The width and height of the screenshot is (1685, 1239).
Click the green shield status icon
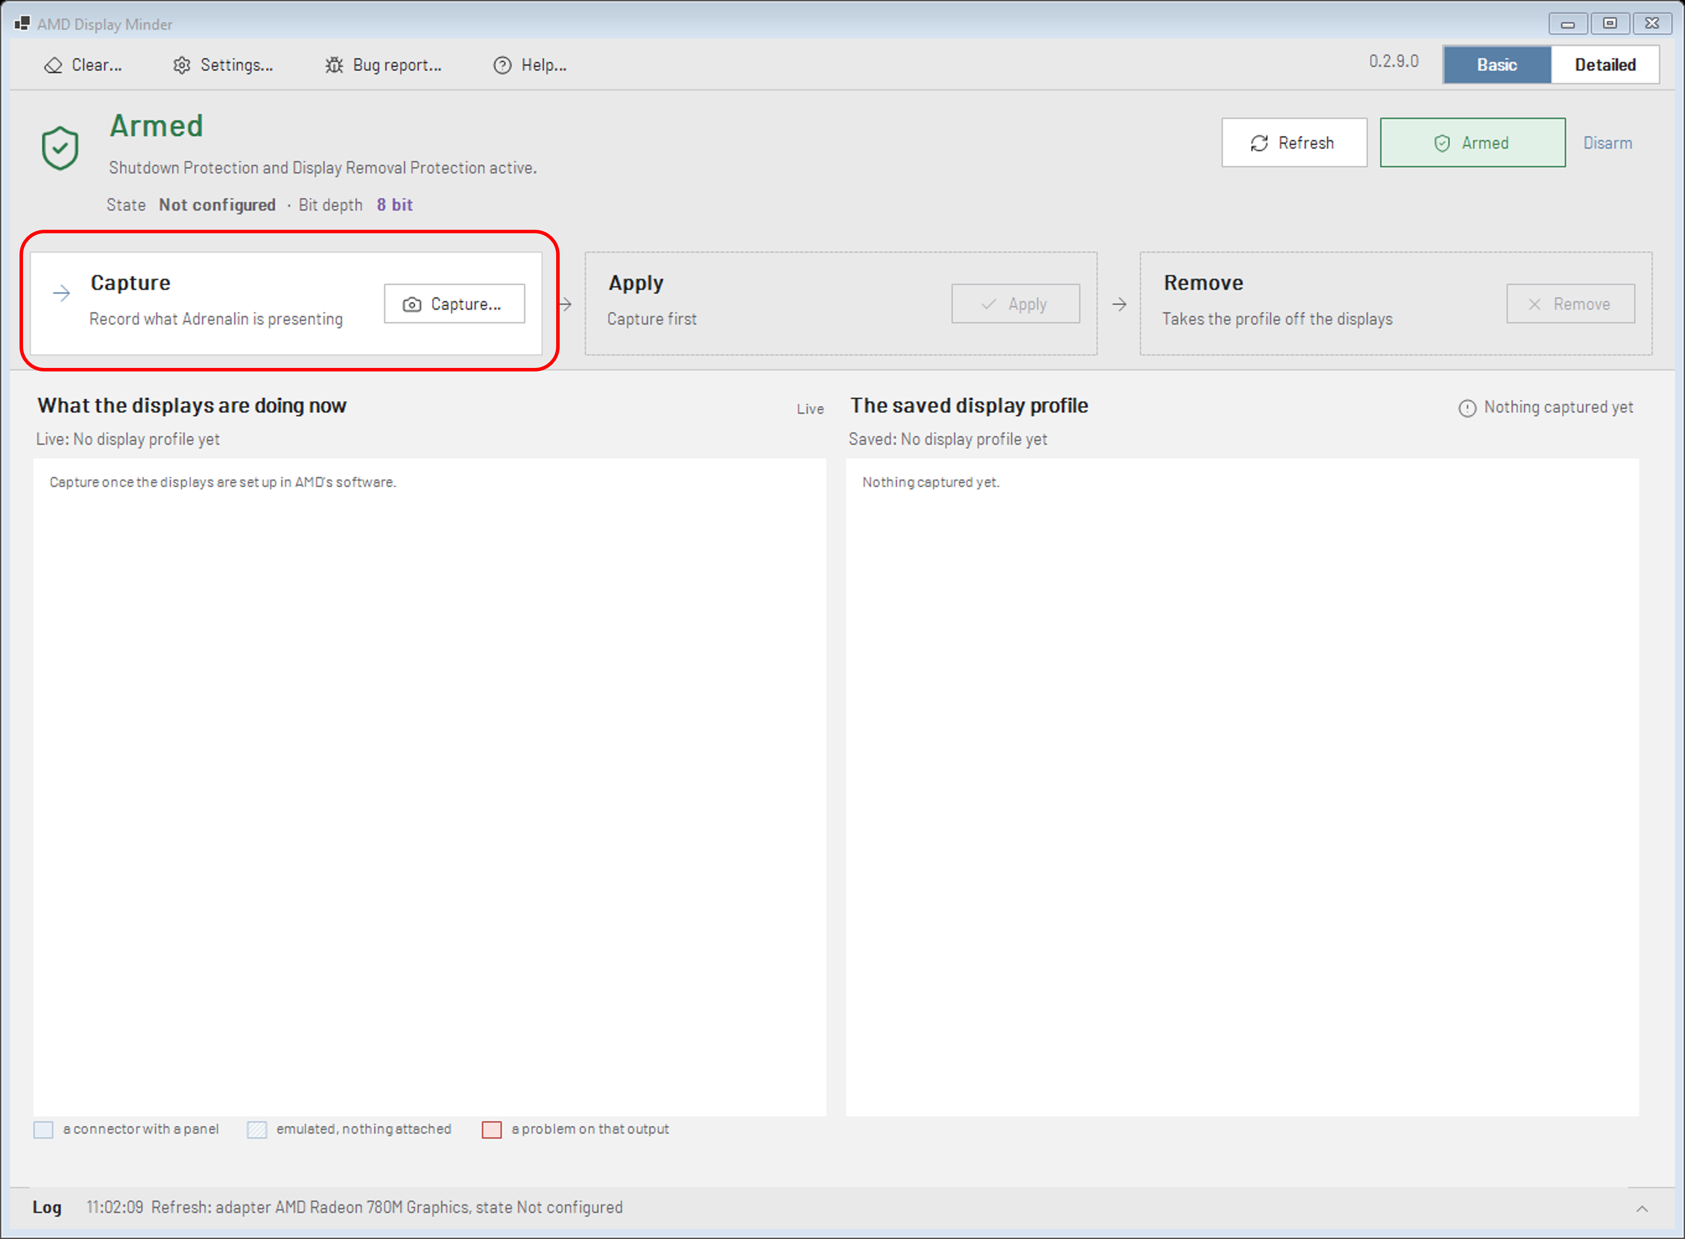click(x=60, y=148)
